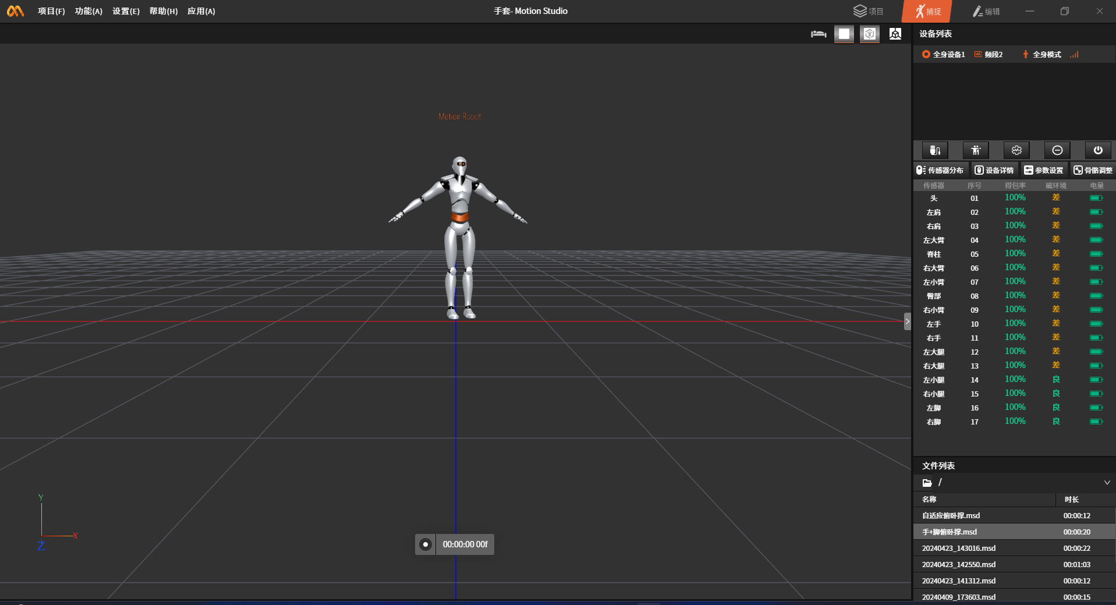Open the folder icon in 文件列表
Image resolution: width=1116 pixels, height=605 pixels.
click(x=927, y=483)
